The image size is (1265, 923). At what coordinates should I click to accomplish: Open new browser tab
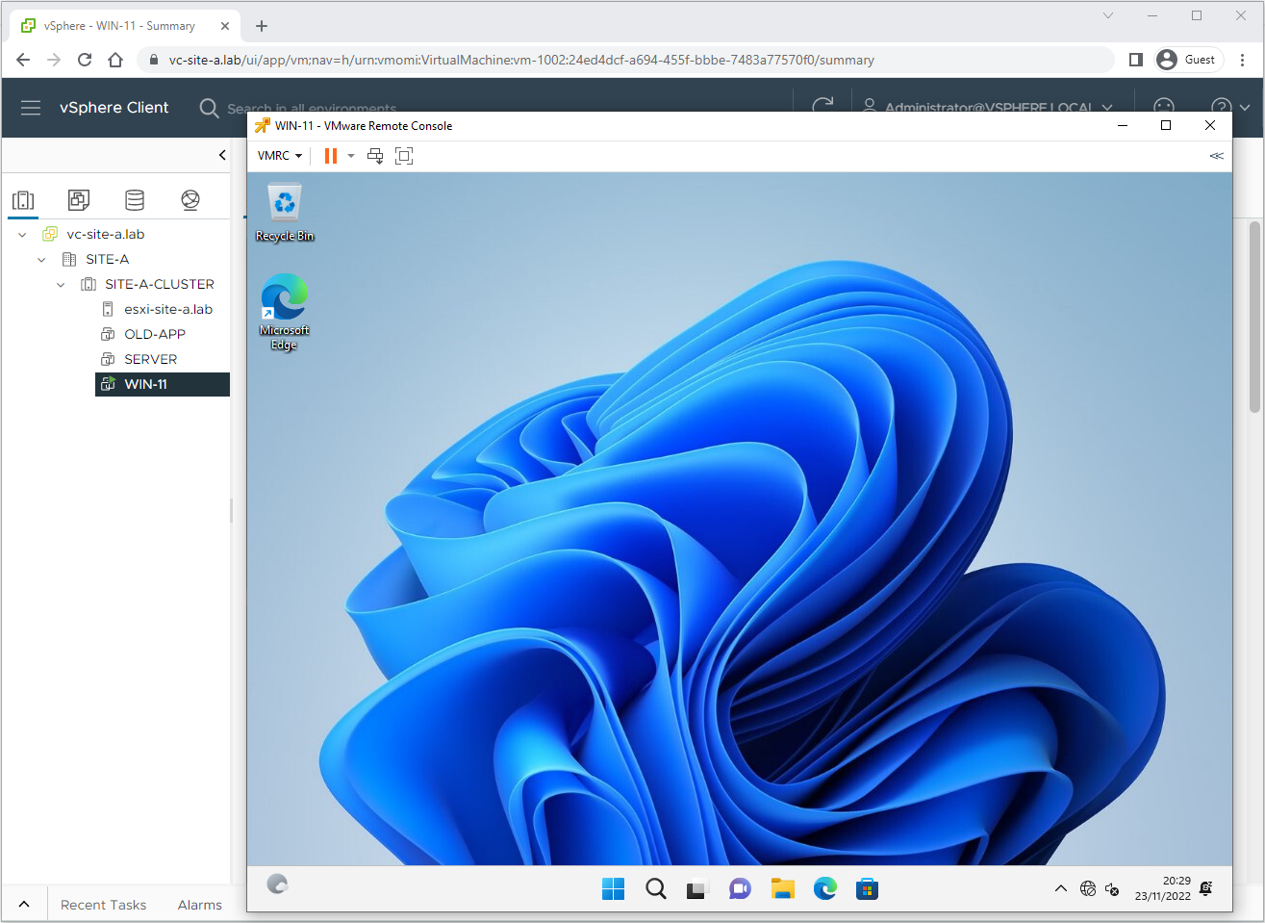[x=262, y=26]
